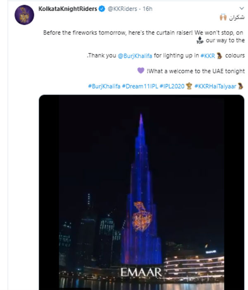Click the EMAAR watermark in video
The height and width of the screenshot is (290, 248).
(141, 272)
